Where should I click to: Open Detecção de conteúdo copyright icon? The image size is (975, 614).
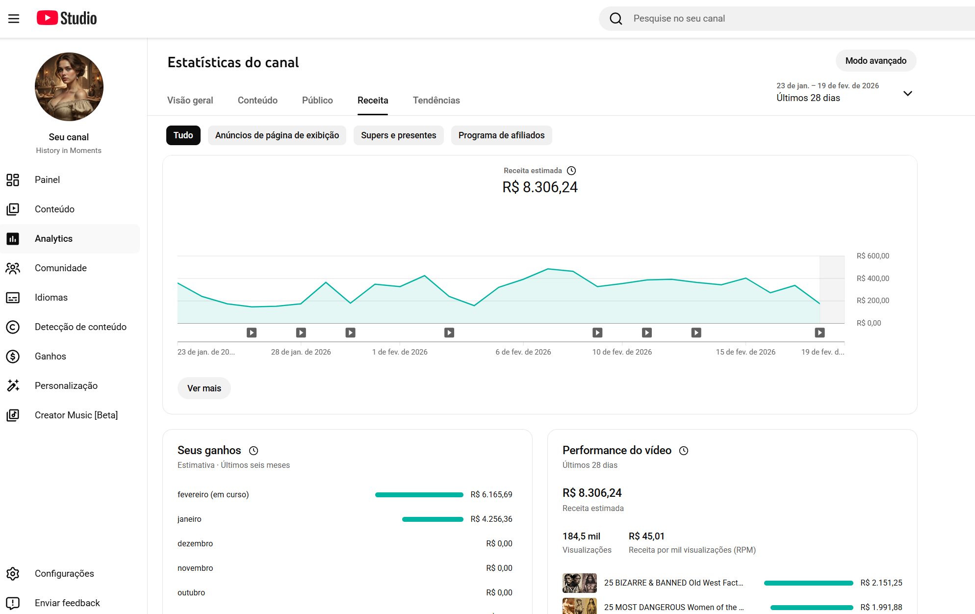pyautogui.click(x=13, y=327)
